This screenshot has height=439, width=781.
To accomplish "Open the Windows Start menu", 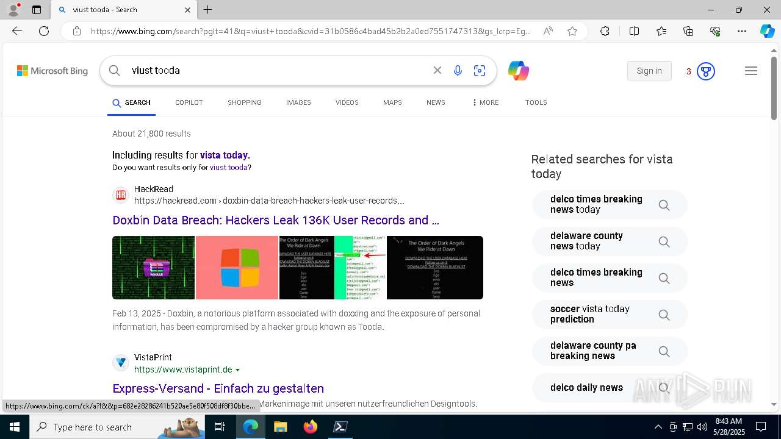I will point(15,427).
